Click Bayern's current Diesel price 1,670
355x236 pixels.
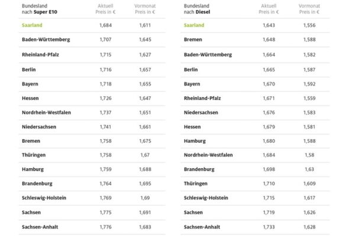tap(270, 84)
